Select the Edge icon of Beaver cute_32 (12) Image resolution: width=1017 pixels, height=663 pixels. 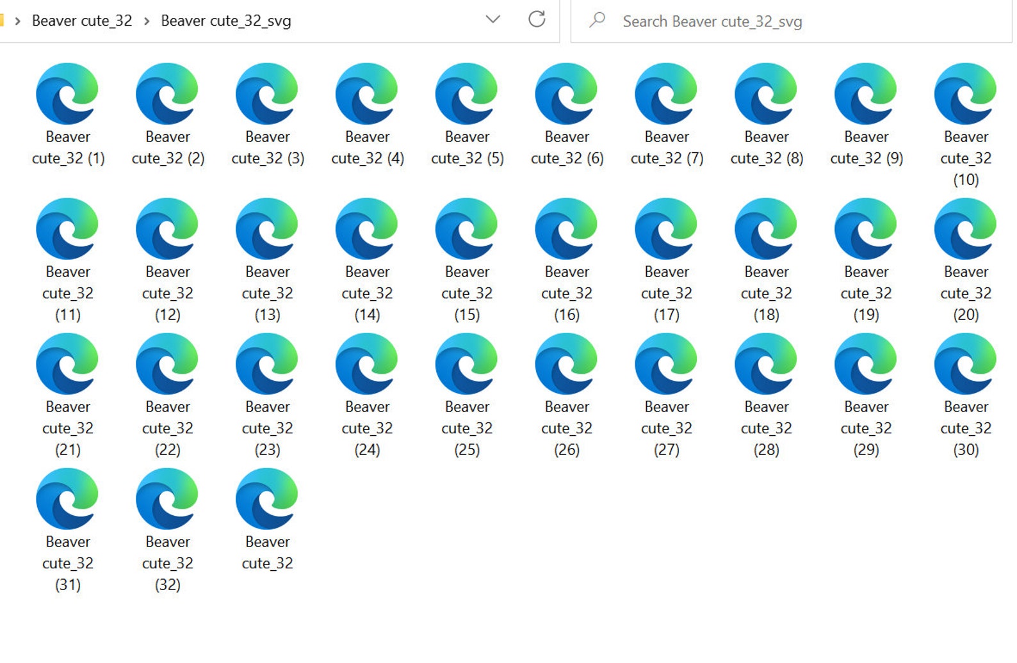pyautogui.click(x=167, y=228)
